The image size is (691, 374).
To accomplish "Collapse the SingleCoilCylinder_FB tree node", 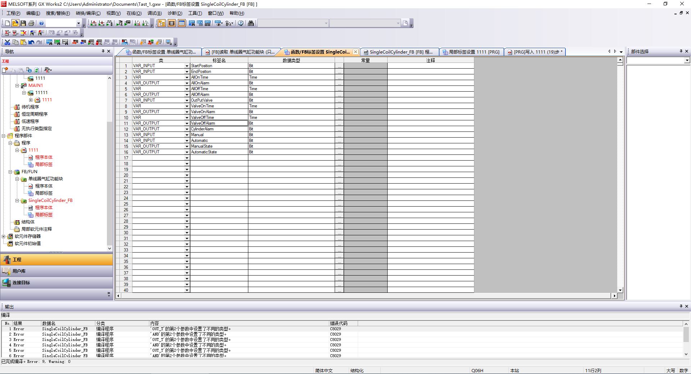I will coord(17,200).
